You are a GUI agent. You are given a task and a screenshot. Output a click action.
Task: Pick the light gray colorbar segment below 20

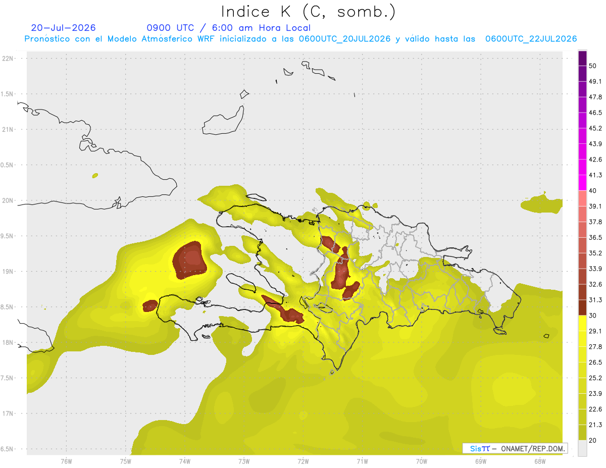[x=582, y=448]
